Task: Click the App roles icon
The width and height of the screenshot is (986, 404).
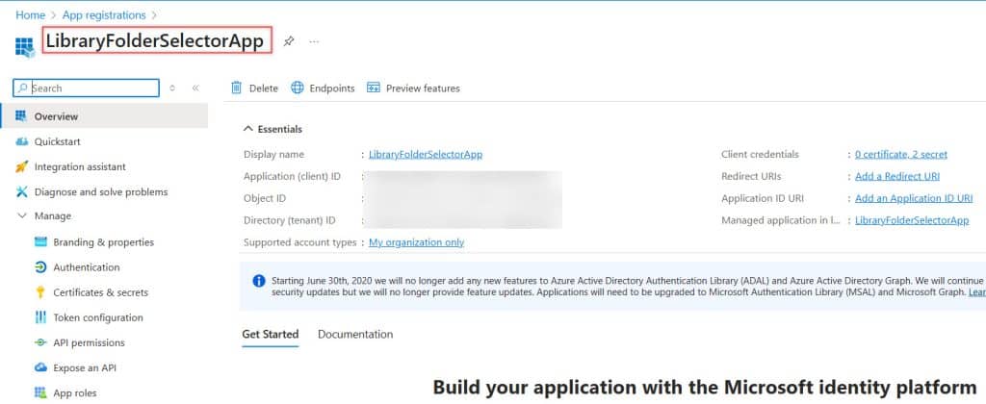Action: (x=40, y=392)
